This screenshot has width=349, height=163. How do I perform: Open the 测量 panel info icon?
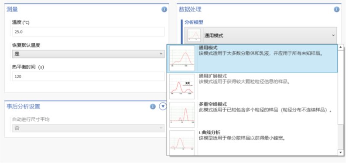[x=164, y=10]
